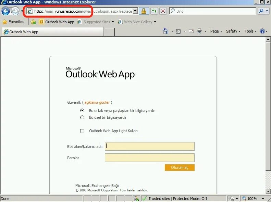Click the browser Back arrow button
The image size is (271, 202).
(5, 11)
